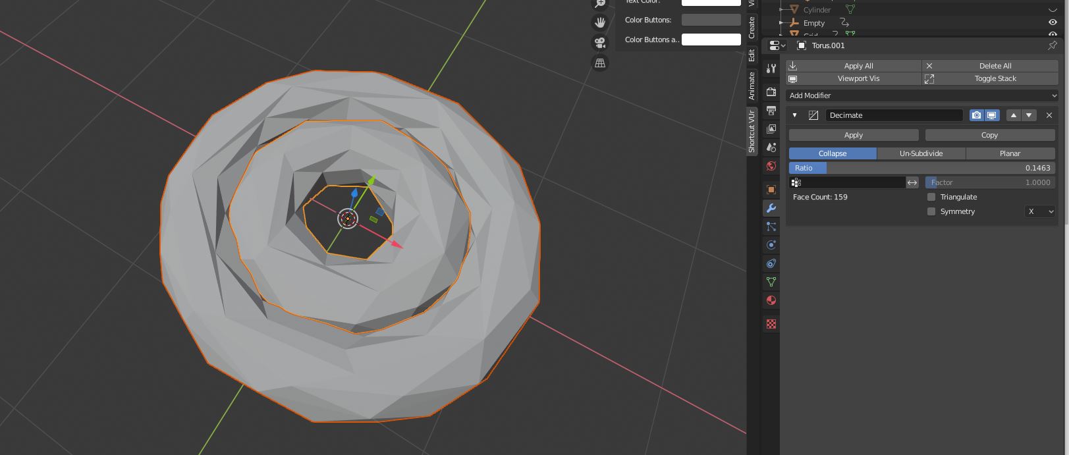Toggle perspective/orthographic grid icon
This screenshot has width=1069, height=455.
[600, 63]
